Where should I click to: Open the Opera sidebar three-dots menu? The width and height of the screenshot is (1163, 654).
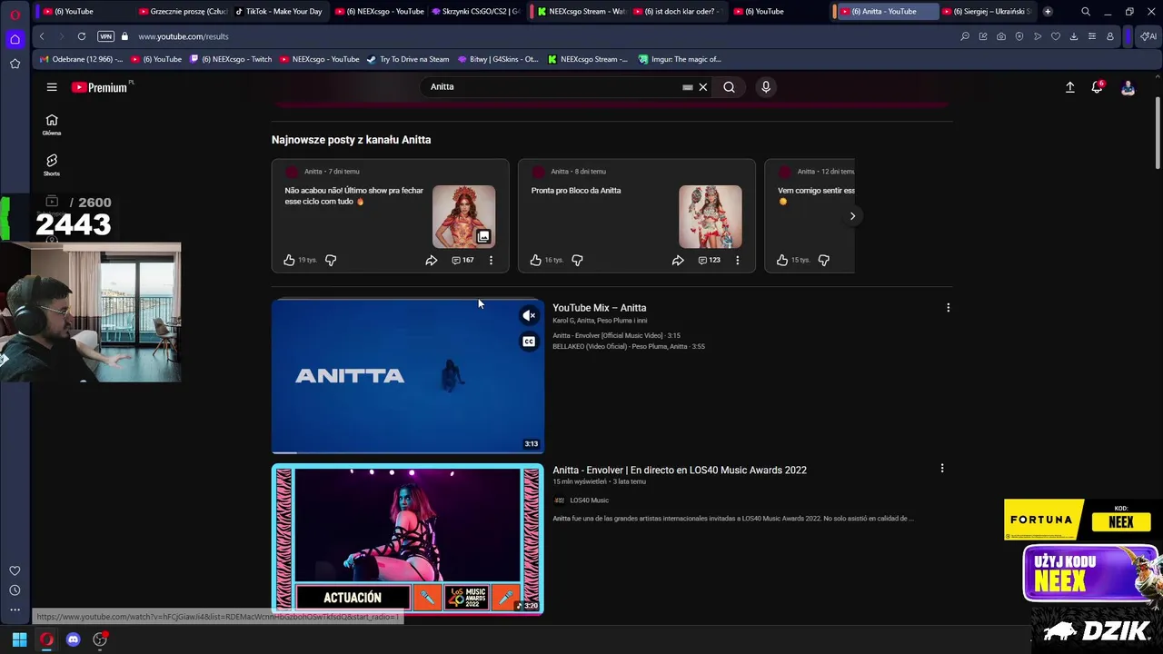click(x=15, y=609)
